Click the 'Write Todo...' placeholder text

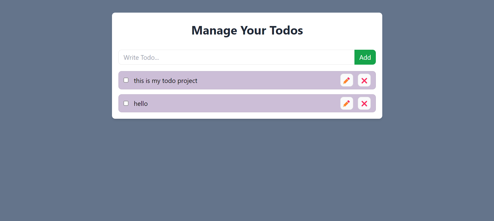tap(141, 57)
